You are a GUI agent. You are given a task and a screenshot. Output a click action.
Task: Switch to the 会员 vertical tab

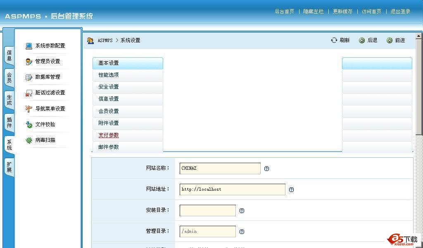pyautogui.click(x=9, y=78)
